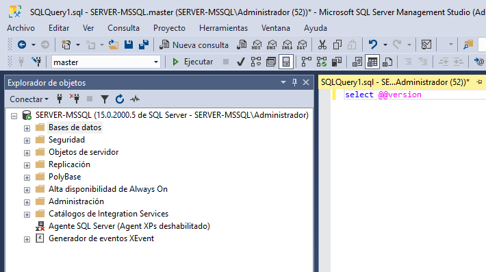Toggle IntelliSense enabled button
Viewport: 486px width, 272px height.
click(286, 62)
